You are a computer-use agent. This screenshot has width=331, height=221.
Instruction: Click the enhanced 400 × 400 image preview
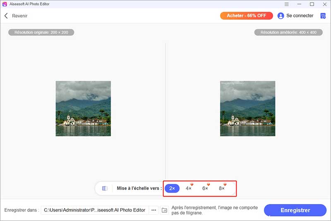point(247,109)
